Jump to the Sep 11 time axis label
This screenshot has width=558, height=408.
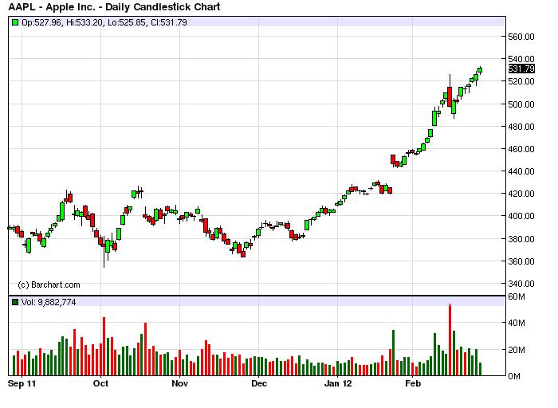tap(22, 383)
